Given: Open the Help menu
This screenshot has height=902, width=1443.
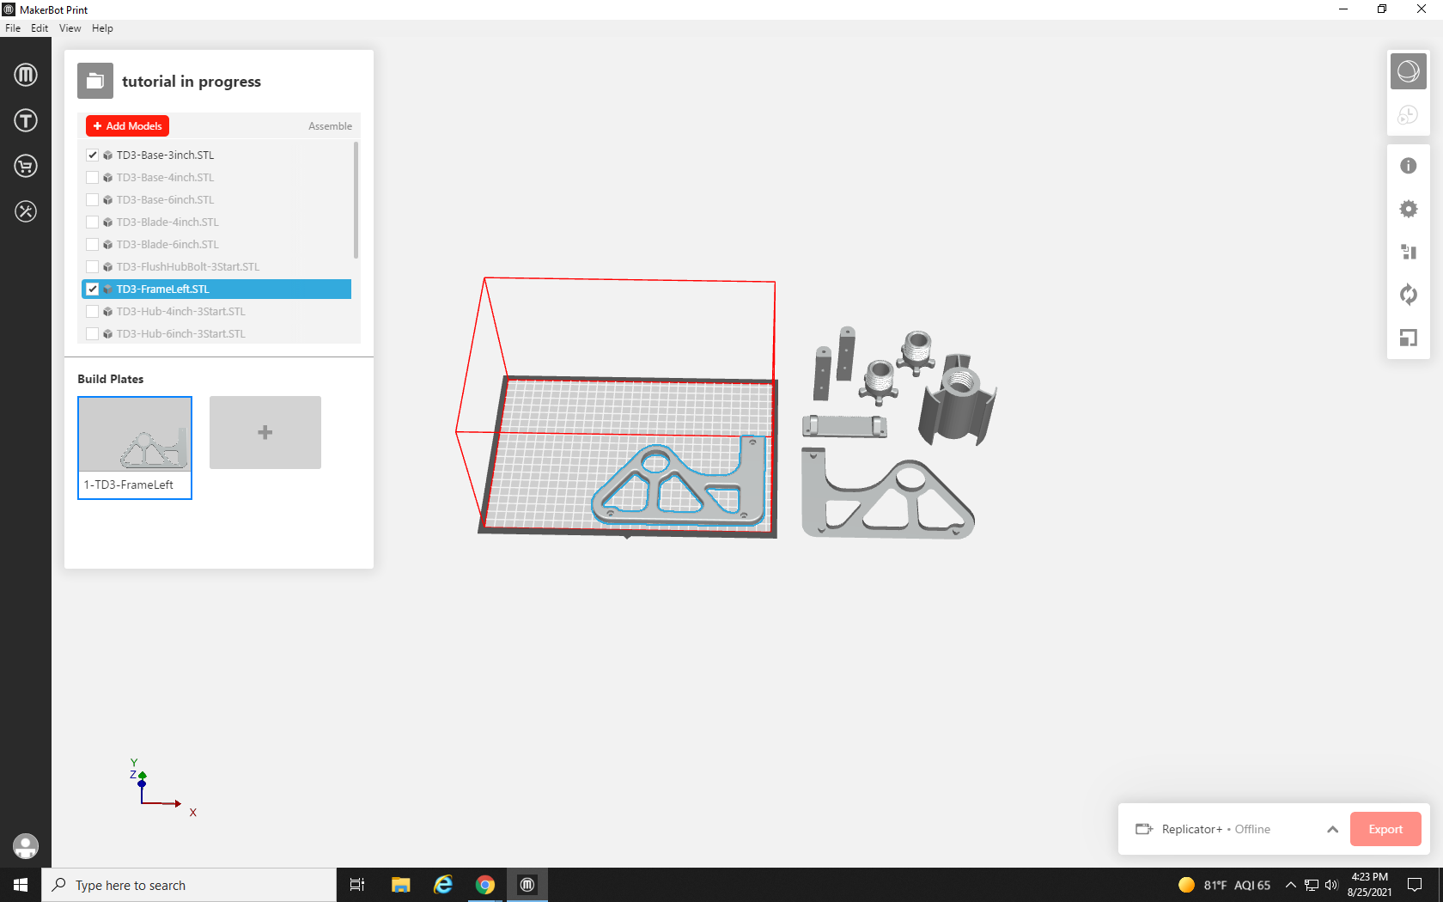Looking at the screenshot, I should pos(102,28).
